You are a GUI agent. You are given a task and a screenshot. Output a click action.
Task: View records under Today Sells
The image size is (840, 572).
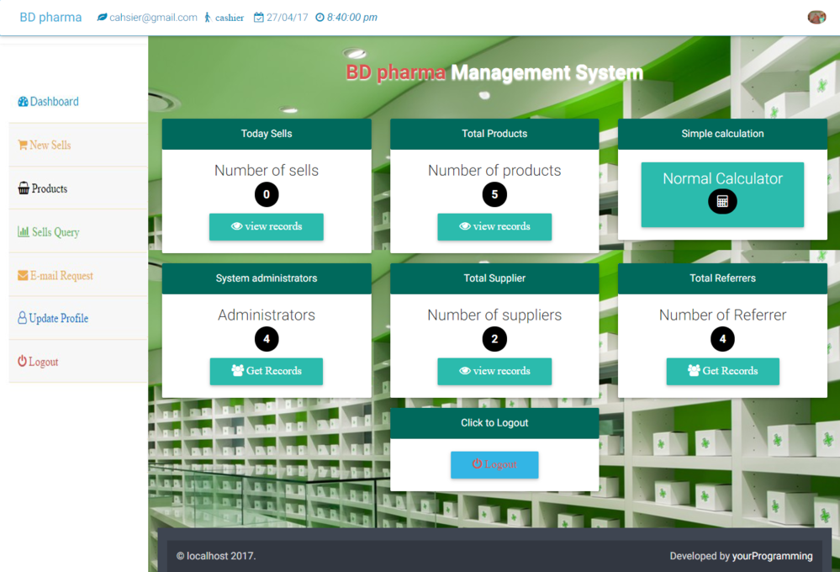266,226
